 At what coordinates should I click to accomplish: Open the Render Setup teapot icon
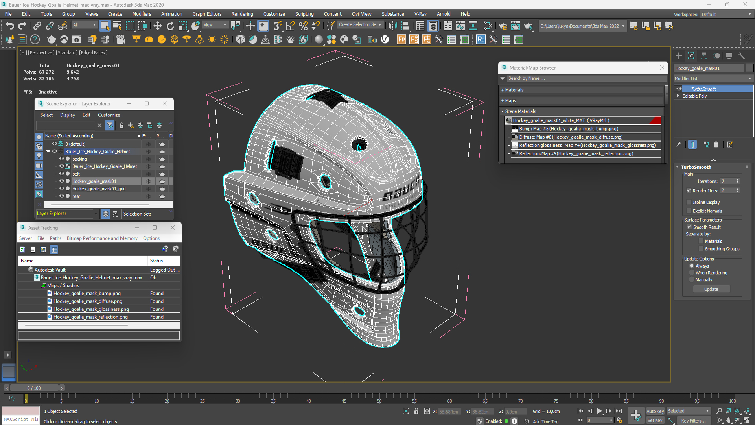coord(503,26)
